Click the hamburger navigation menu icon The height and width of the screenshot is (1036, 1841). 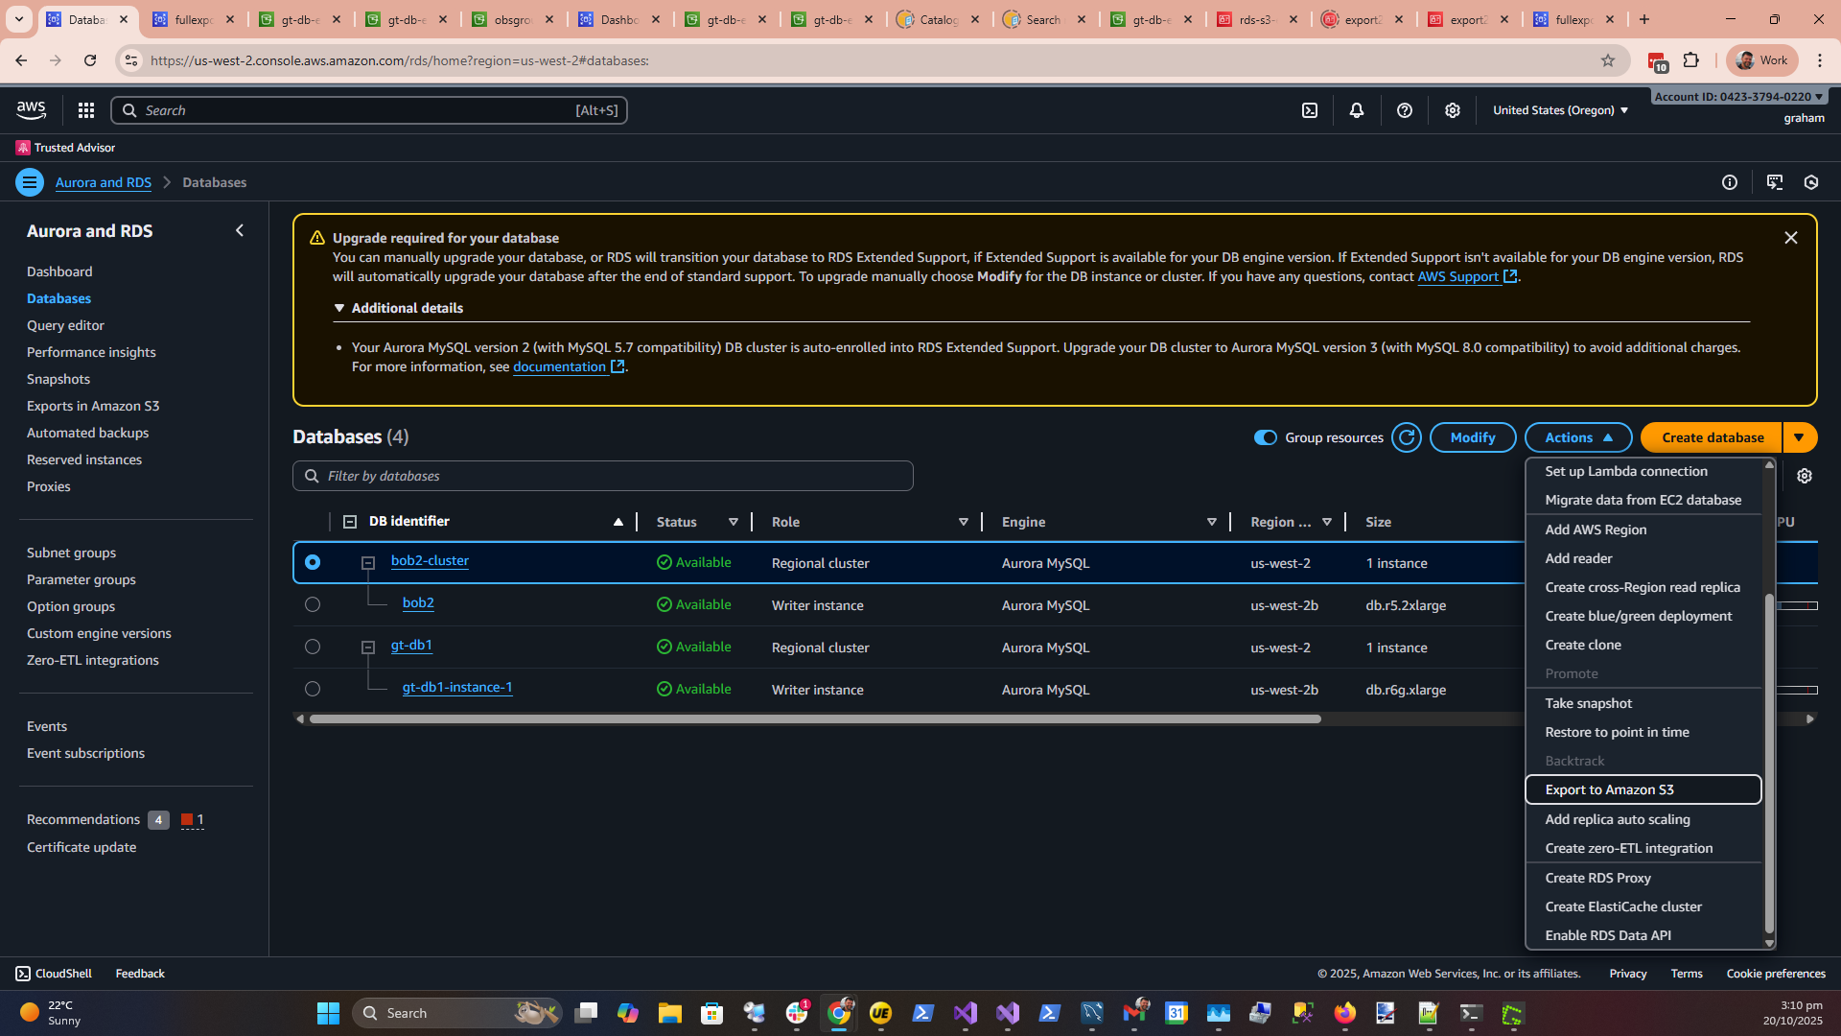click(x=30, y=182)
